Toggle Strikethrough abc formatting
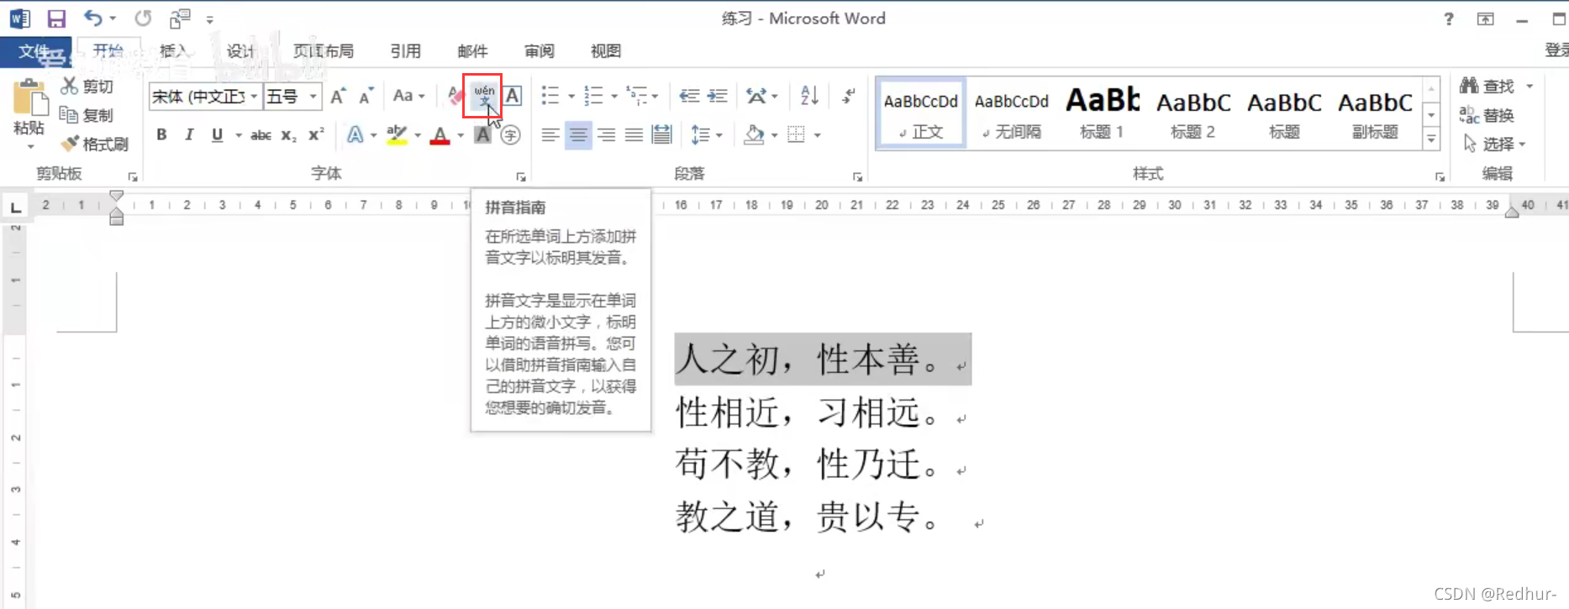The height and width of the screenshot is (609, 1569). click(x=261, y=134)
